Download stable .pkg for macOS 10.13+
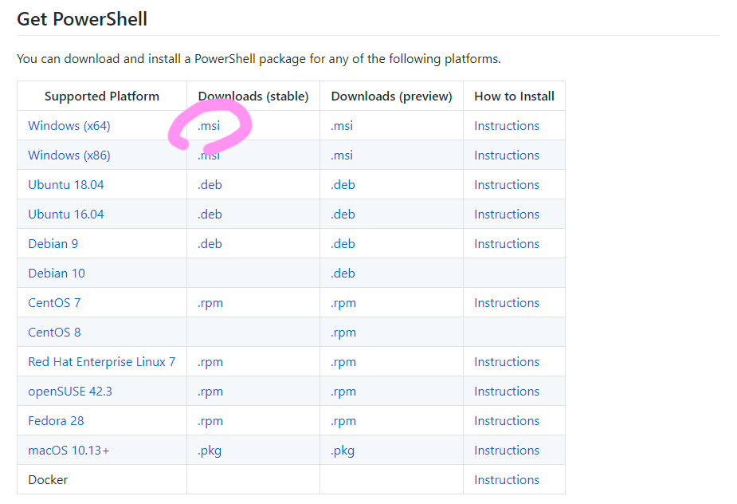Screen dimensions: 737x504 [210, 451]
